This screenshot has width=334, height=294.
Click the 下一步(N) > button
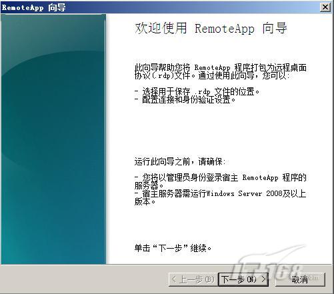tap(243, 279)
